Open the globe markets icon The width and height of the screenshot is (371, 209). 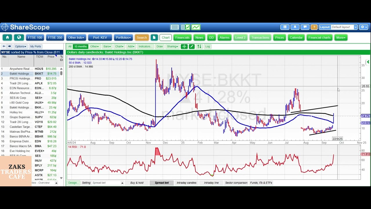19,37
